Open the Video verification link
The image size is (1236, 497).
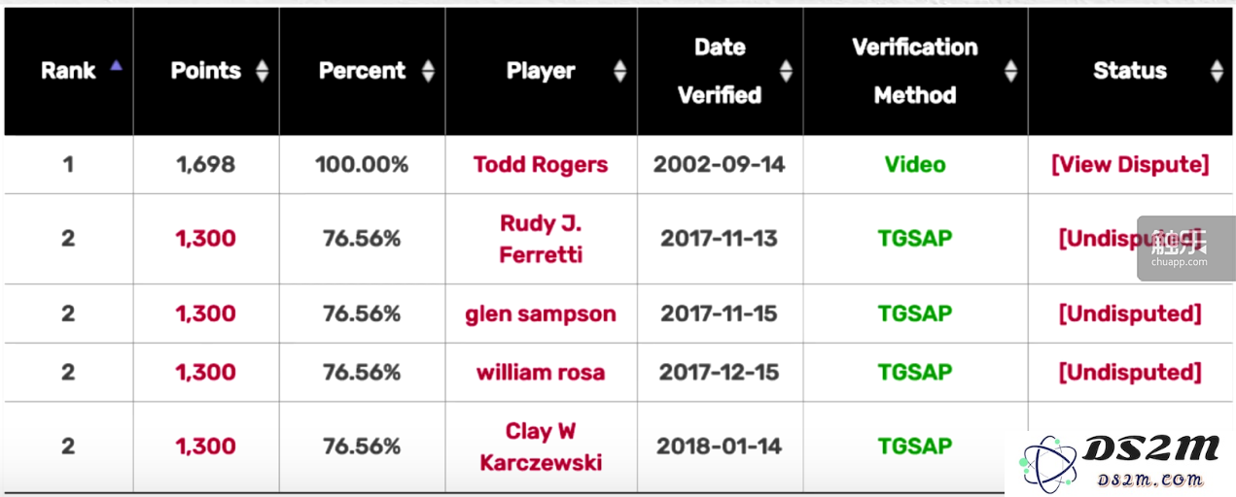pos(915,164)
